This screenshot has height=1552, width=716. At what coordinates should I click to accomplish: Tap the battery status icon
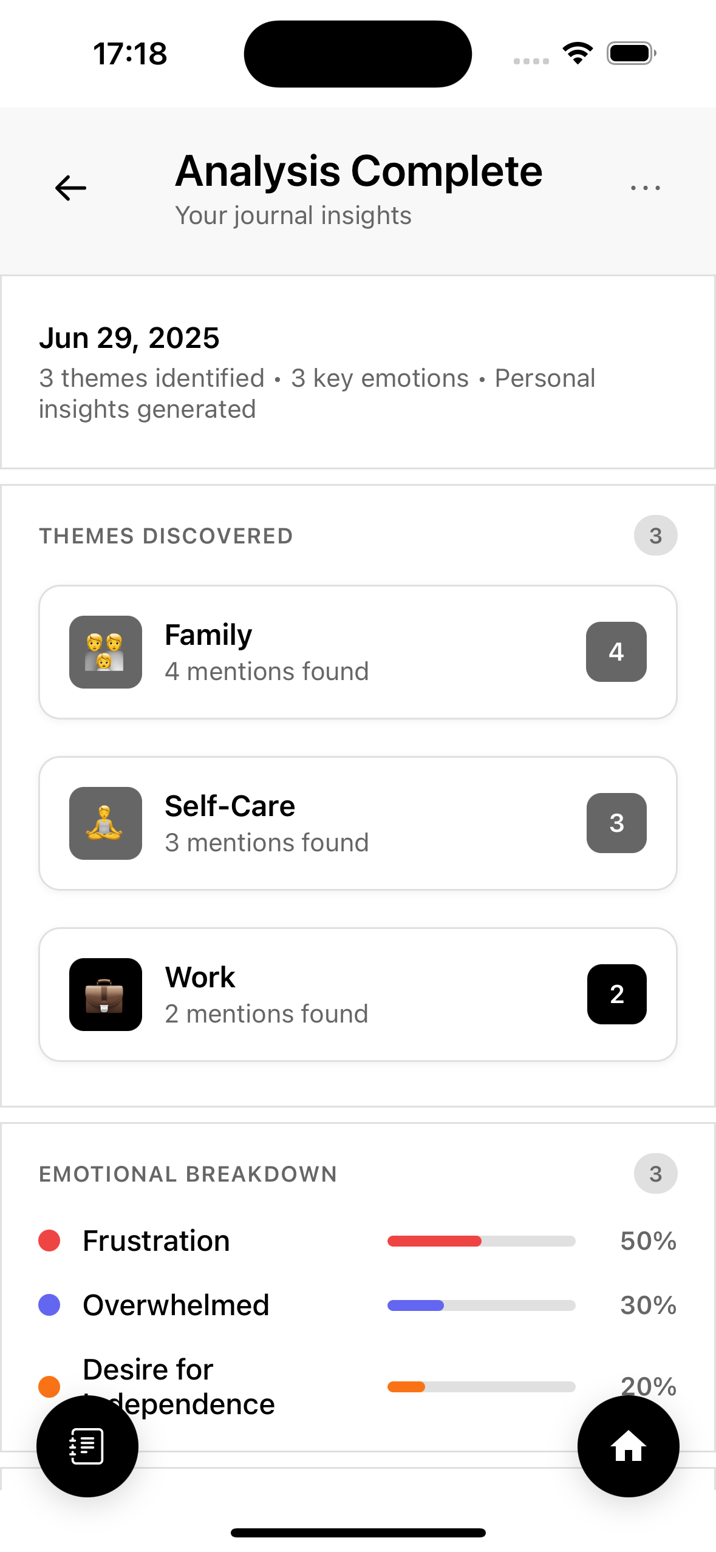click(632, 53)
